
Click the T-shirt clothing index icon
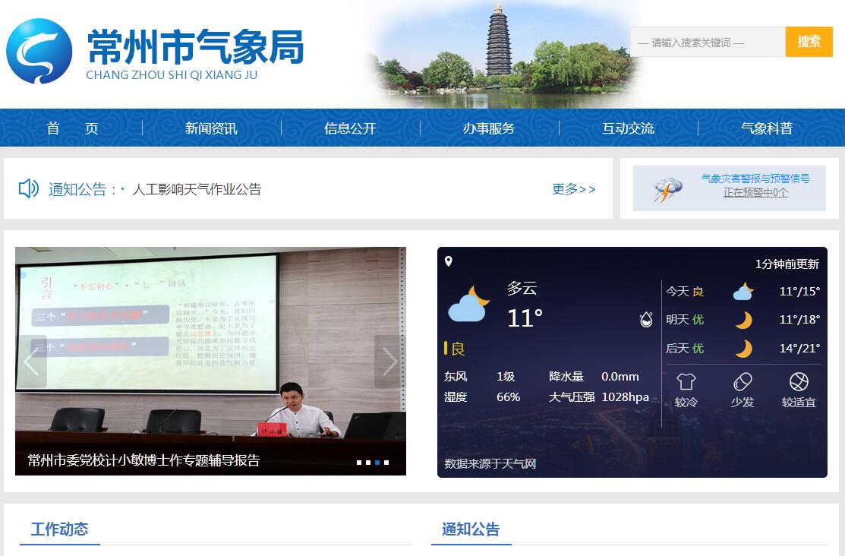pos(686,381)
